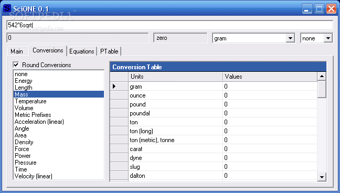
Task: Click conversion table scroll down arrow
Action: (322, 177)
